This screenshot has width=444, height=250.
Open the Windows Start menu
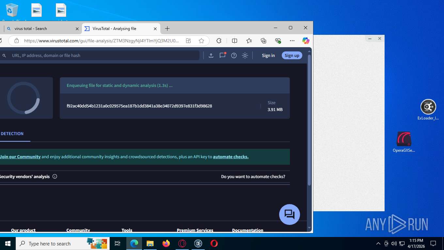pyautogui.click(x=8, y=243)
